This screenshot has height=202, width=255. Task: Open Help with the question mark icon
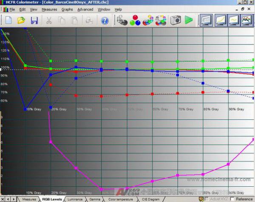tap(105, 20)
